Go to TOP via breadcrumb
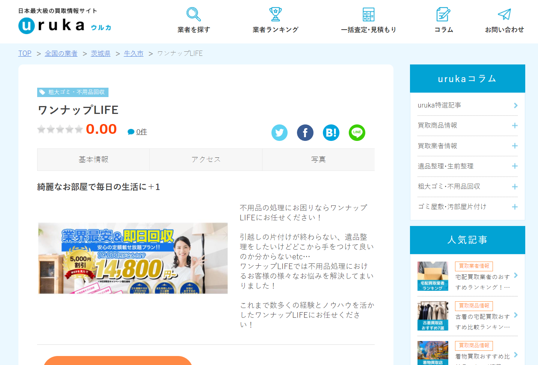Screen dimensions: 538x365 [x=25, y=54]
